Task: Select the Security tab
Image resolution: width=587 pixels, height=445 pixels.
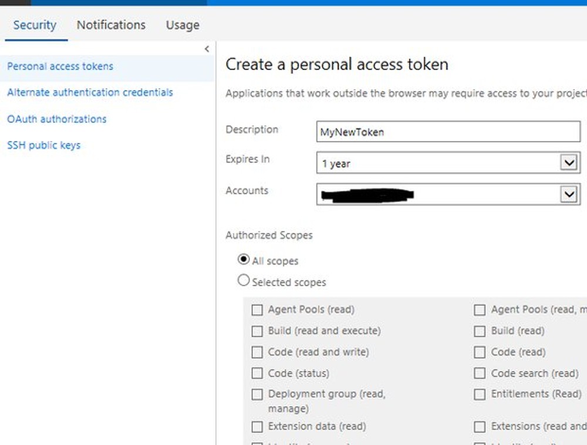Action: click(35, 25)
